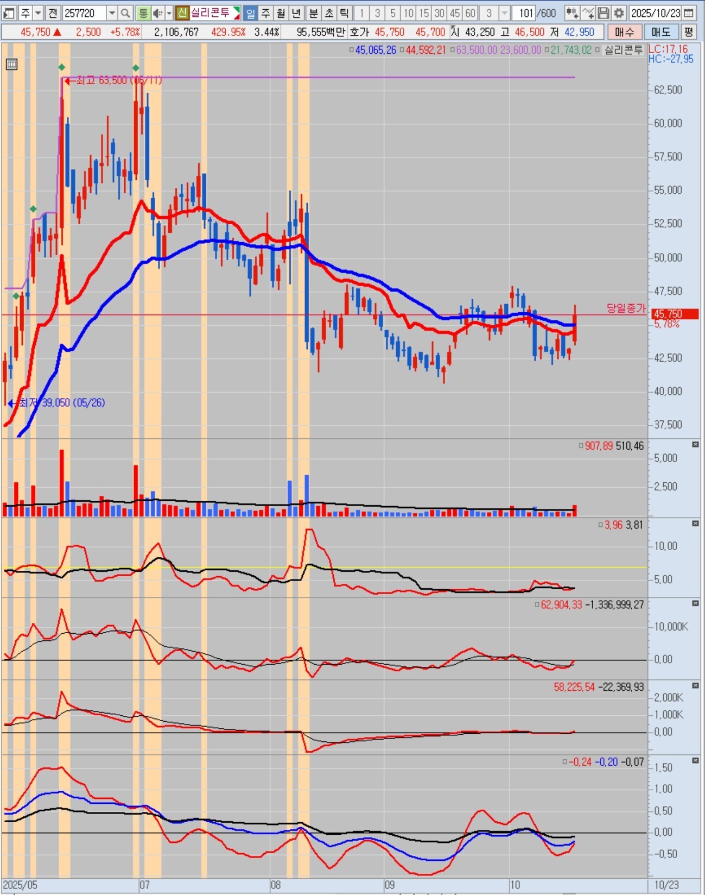Close the 58,225,54 indicator panel
705x895 pixels.
(x=695, y=686)
